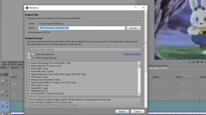Expand OggVorbis templates
Image resolution: width=206 pixels, height=115 pixels.
point(29,88)
